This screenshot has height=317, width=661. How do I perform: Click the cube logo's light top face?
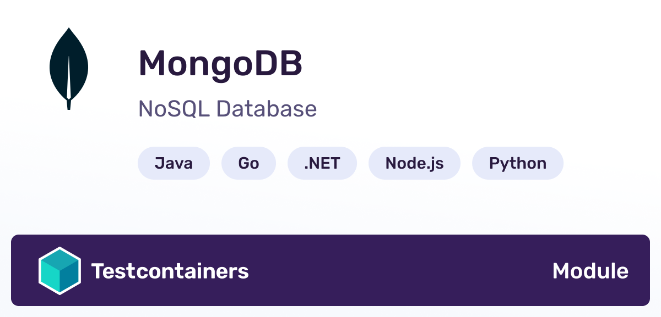point(59,259)
